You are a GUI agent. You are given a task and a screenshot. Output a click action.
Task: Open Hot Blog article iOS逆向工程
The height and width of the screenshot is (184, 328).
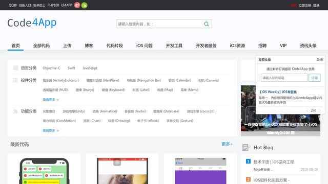[x=274, y=162]
